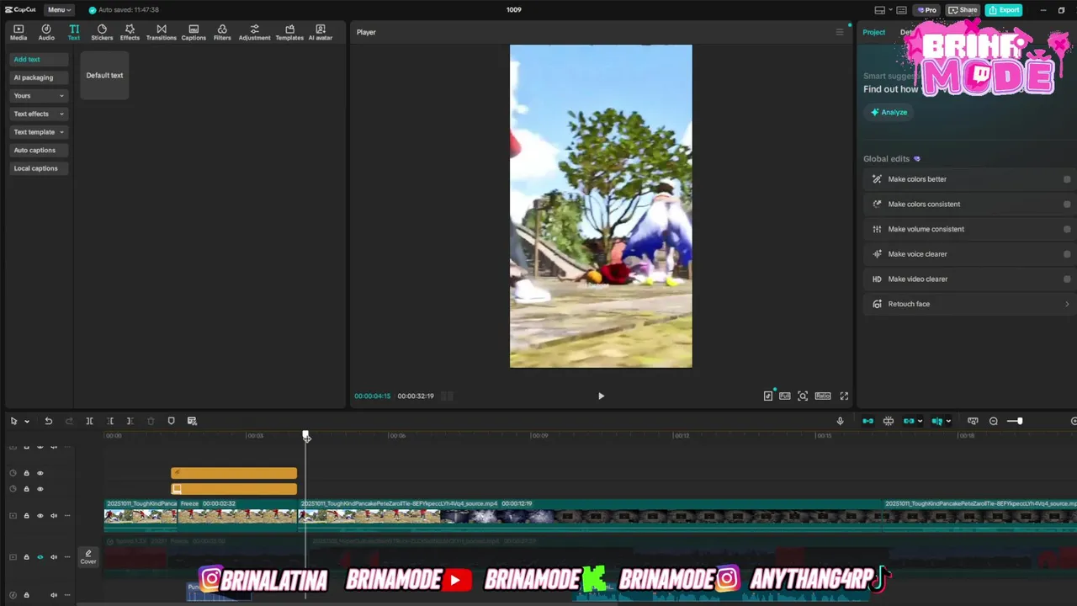Select the upper orange sticker clip
This screenshot has height=606, width=1077.
234,473
